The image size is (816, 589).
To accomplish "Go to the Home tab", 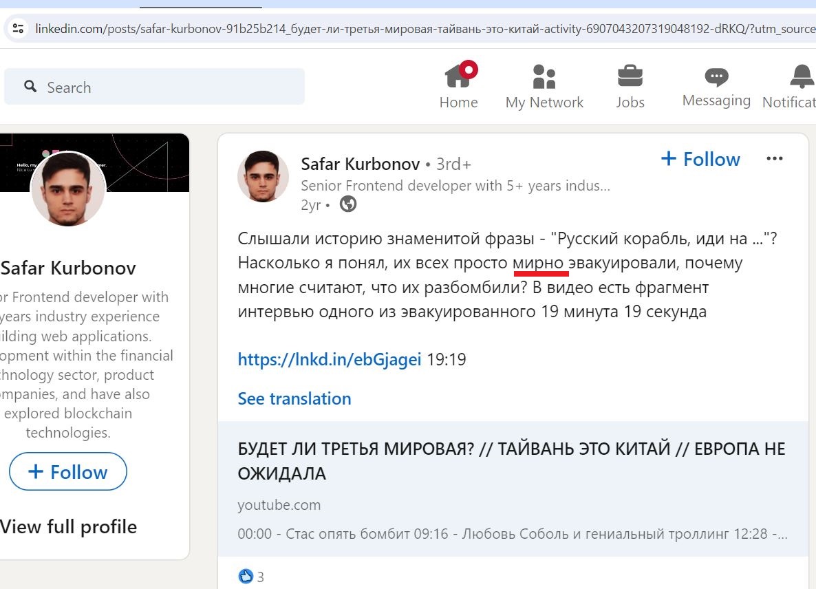I will [x=458, y=85].
